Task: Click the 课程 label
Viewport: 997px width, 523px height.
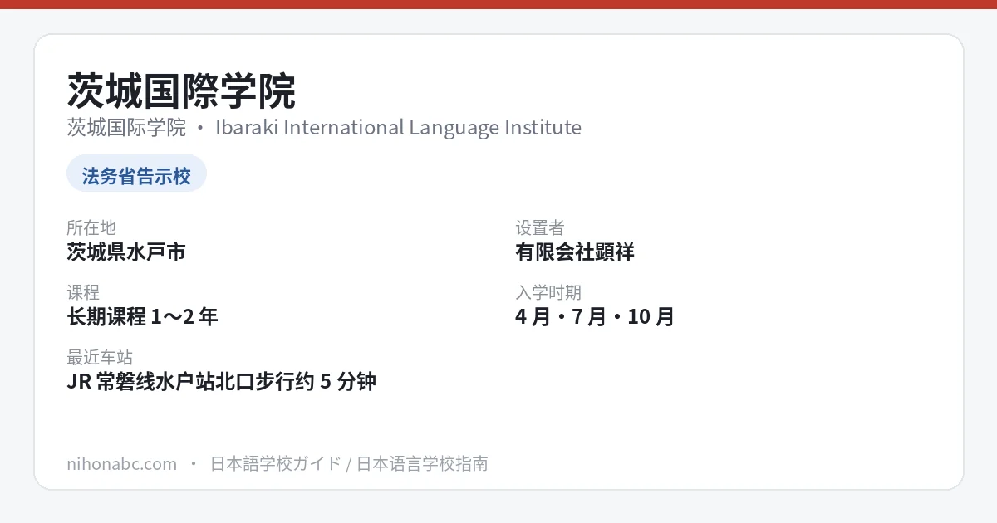Action: (x=83, y=292)
